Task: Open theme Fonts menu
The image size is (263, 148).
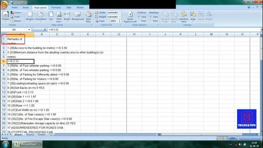Action: tap(16, 17)
